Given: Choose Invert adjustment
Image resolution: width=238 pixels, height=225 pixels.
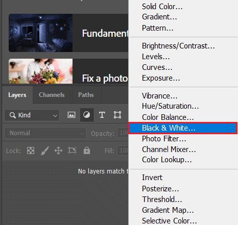Looking at the screenshot, I should coord(152,178).
